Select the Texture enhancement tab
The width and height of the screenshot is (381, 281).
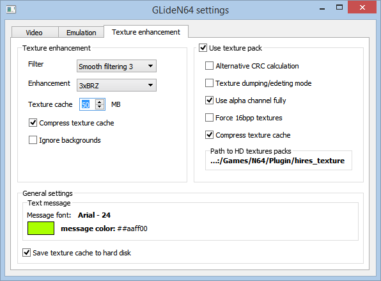(x=146, y=32)
